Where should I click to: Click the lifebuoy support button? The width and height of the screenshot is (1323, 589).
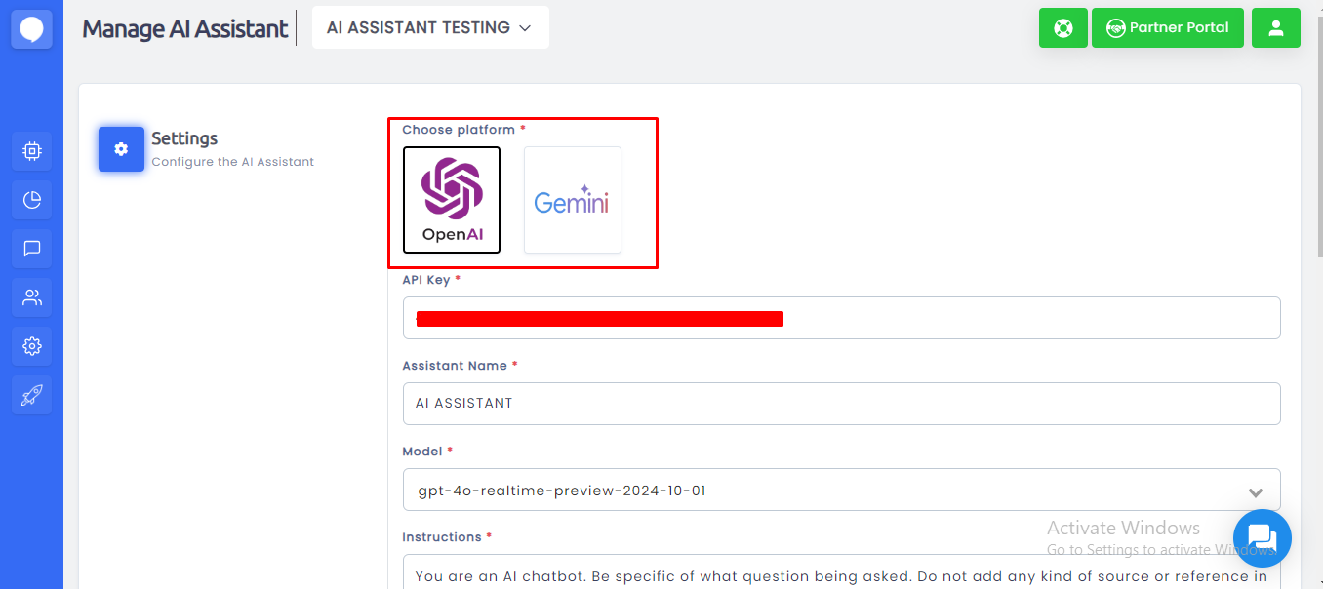[1063, 27]
